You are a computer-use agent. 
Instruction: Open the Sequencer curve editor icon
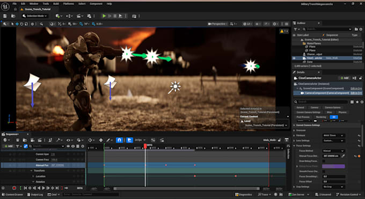point(152,140)
